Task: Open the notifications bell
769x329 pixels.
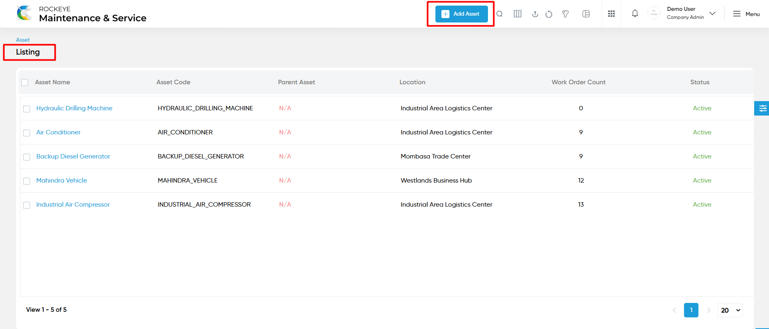Action: click(x=635, y=14)
